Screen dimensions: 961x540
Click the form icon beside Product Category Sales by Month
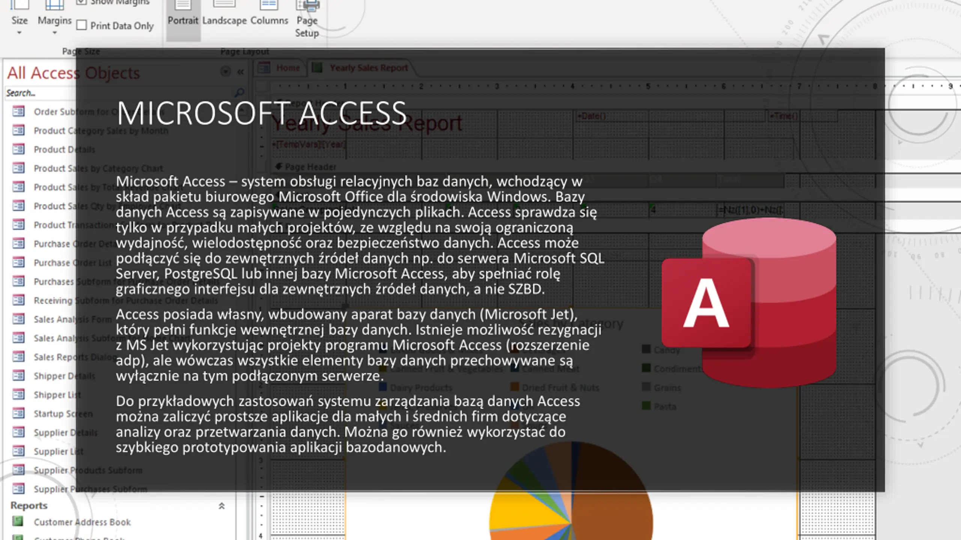tap(18, 130)
